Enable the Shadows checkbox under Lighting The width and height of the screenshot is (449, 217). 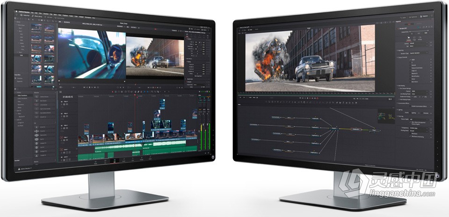[x=422, y=113]
